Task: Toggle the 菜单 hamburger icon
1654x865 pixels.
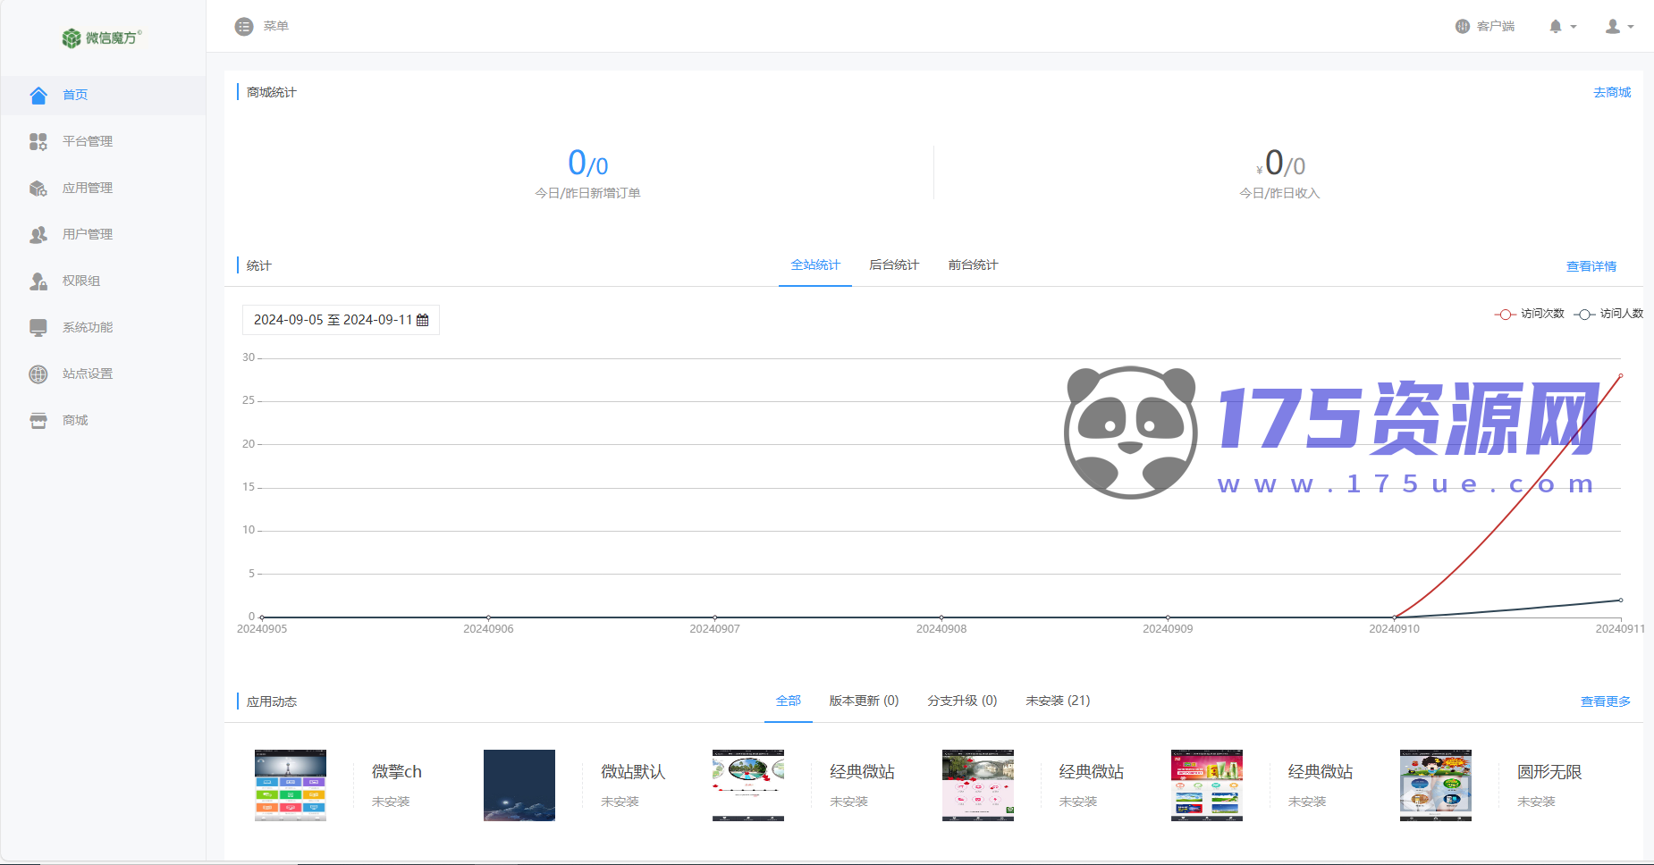Action: 244,27
